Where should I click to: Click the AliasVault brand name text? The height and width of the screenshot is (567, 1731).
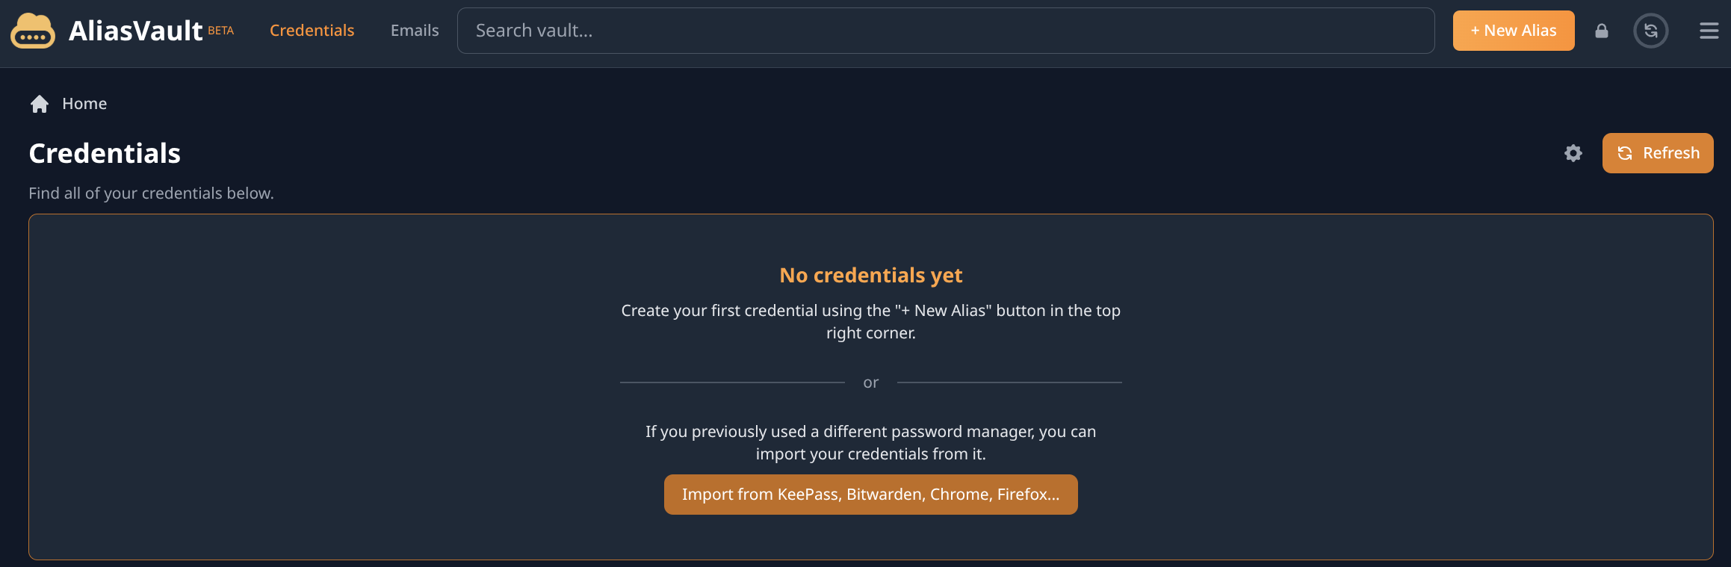click(x=135, y=31)
